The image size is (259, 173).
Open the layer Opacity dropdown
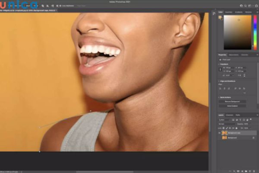tap(251, 124)
